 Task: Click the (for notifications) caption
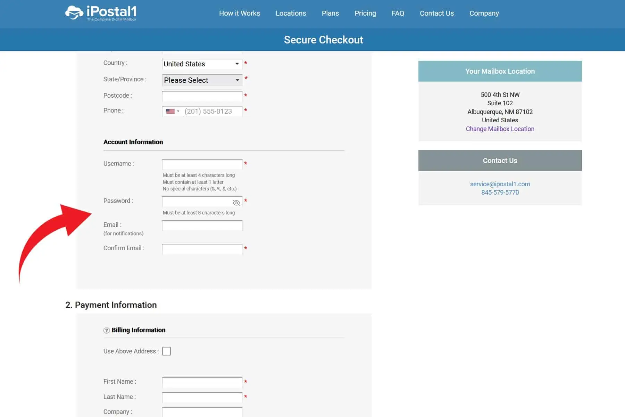(x=123, y=234)
